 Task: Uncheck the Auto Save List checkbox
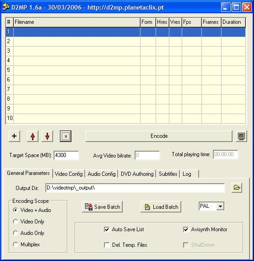(x=107, y=229)
